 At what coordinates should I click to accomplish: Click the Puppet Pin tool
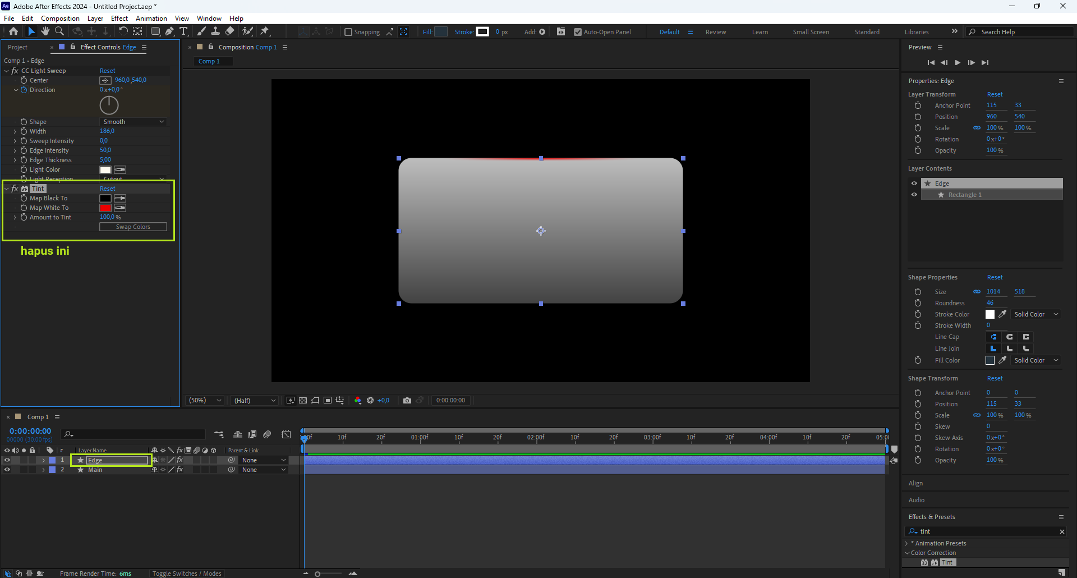(265, 32)
